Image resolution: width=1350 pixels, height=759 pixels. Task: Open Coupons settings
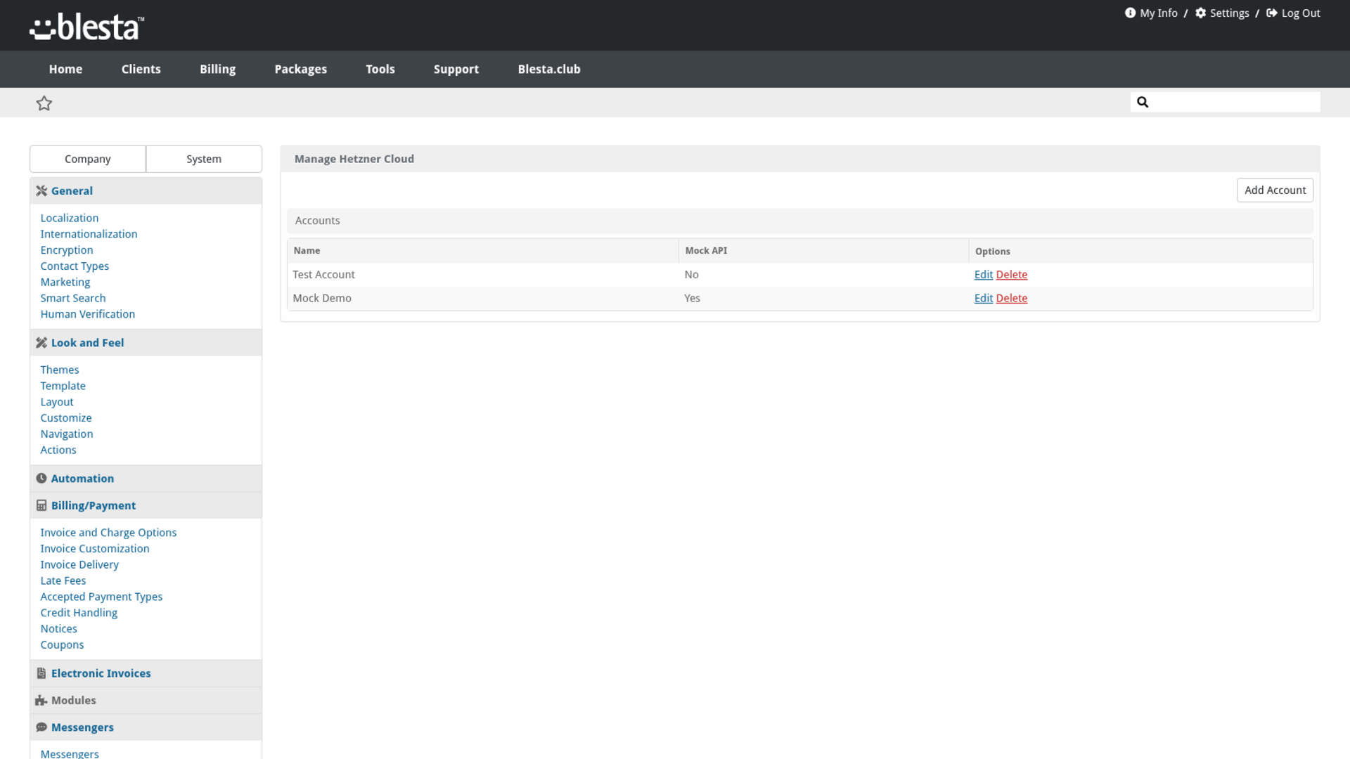(x=62, y=644)
